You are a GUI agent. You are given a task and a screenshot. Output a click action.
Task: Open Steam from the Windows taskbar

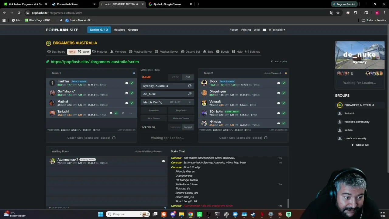click(253, 214)
